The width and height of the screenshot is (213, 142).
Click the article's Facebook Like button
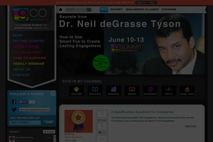click(x=102, y=132)
